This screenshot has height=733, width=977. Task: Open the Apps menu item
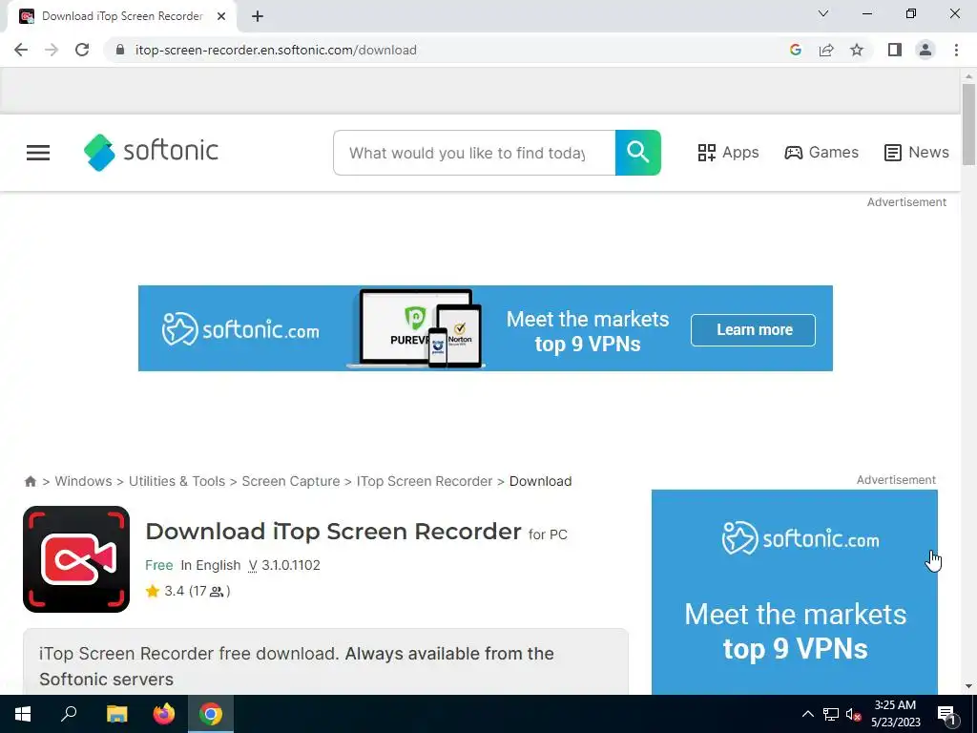pyautogui.click(x=728, y=153)
